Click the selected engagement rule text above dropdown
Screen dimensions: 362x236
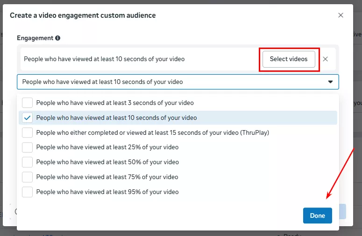pyautogui.click(x=104, y=59)
